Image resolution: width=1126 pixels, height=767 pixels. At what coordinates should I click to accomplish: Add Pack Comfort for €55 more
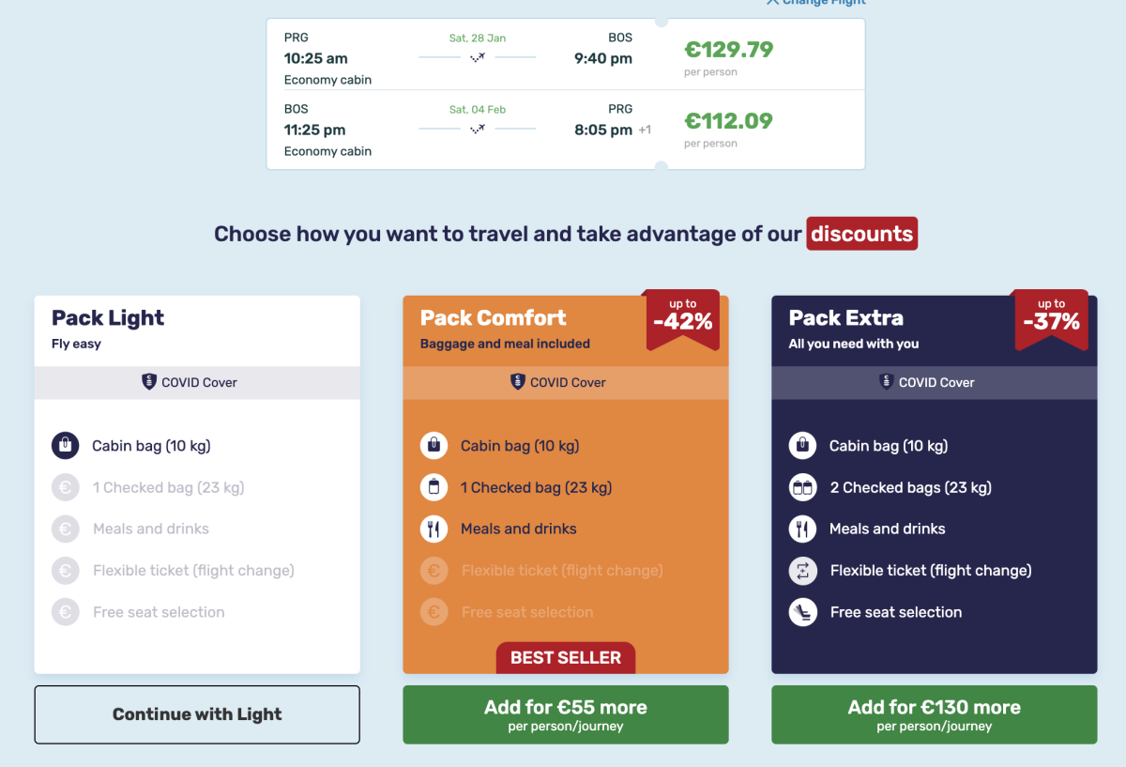click(565, 714)
